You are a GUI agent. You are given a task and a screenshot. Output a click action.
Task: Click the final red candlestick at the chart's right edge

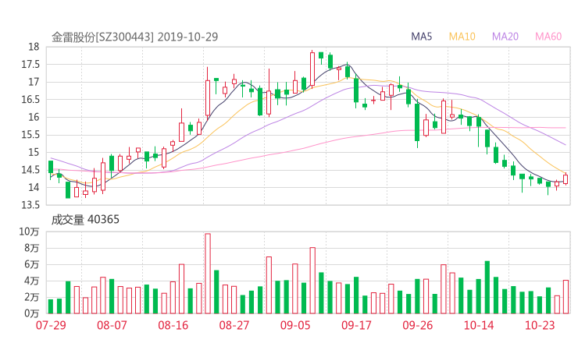tap(566, 179)
